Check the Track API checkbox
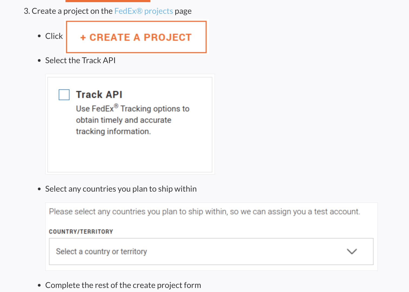The height and width of the screenshot is (292, 409). [64, 95]
